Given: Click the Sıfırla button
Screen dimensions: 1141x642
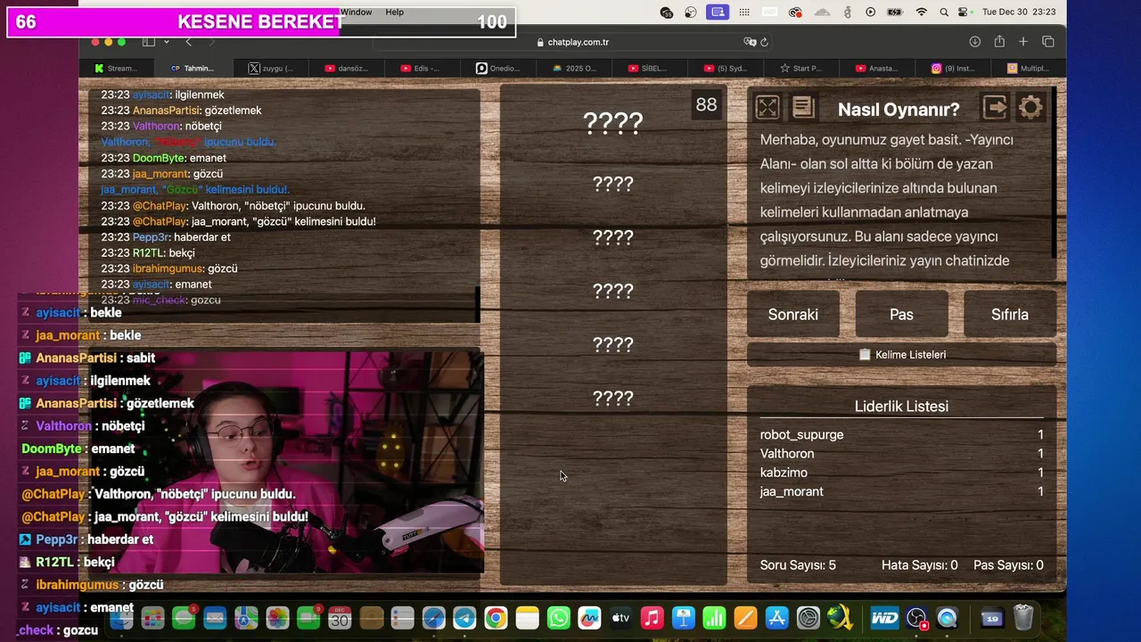Looking at the screenshot, I should point(1010,314).
